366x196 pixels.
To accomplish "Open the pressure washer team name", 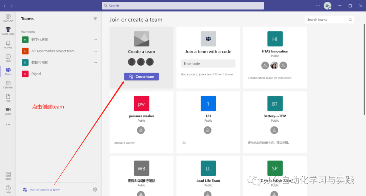I will pyautogui.click(x=141, y=116).
